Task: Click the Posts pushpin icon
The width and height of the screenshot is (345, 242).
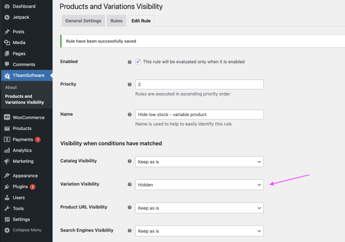Action: pos(7,32)
